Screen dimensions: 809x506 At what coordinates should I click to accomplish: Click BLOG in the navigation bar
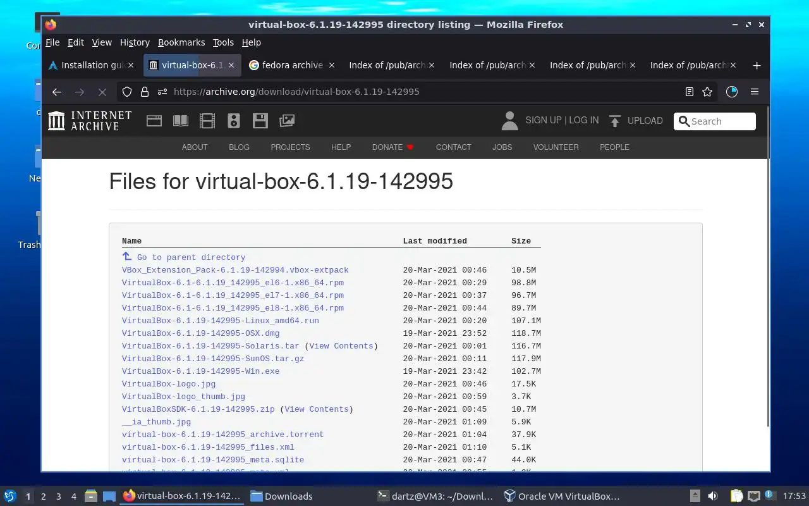[x=239, y=147]
